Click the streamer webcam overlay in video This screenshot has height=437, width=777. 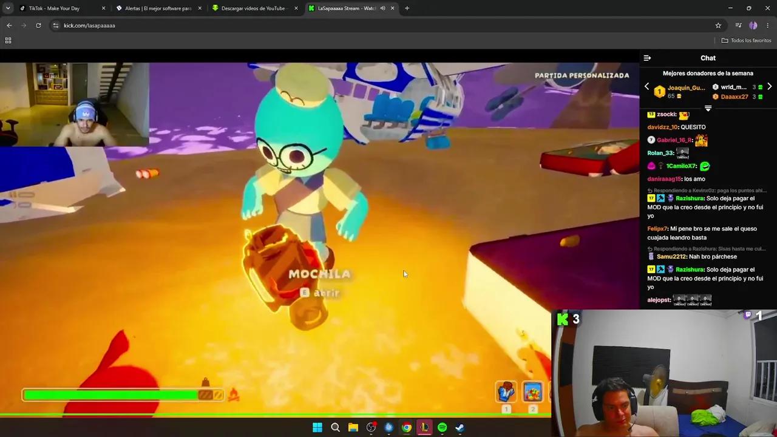click(x=74, y=104)
